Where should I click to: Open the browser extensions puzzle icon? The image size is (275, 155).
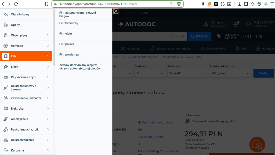pyautogui.click(x=223, y=4)
